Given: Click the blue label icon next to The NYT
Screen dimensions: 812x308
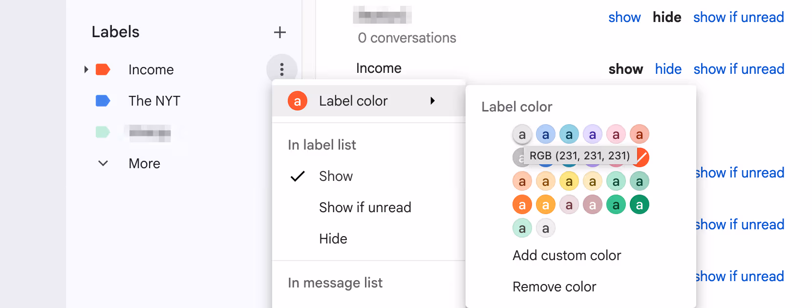Looking at the screenshot, I should point(103,101).
